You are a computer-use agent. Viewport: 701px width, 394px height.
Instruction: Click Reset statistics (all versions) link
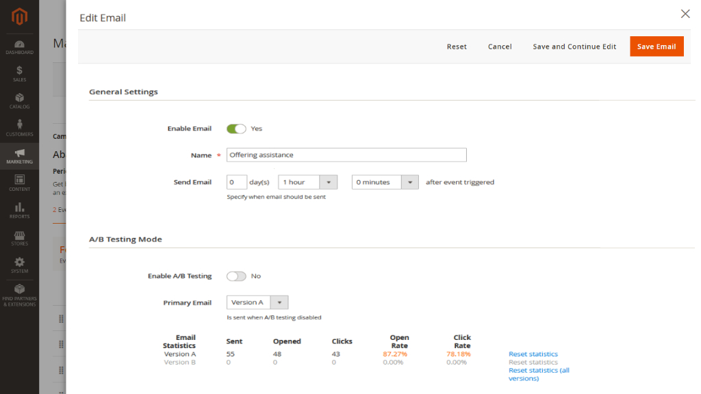tap(539, 374)
